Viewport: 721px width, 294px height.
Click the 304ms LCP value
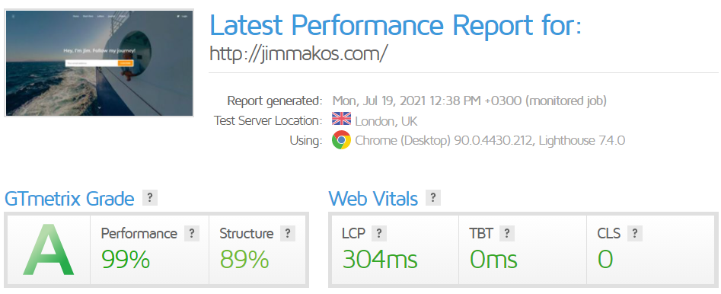(380, 259)
